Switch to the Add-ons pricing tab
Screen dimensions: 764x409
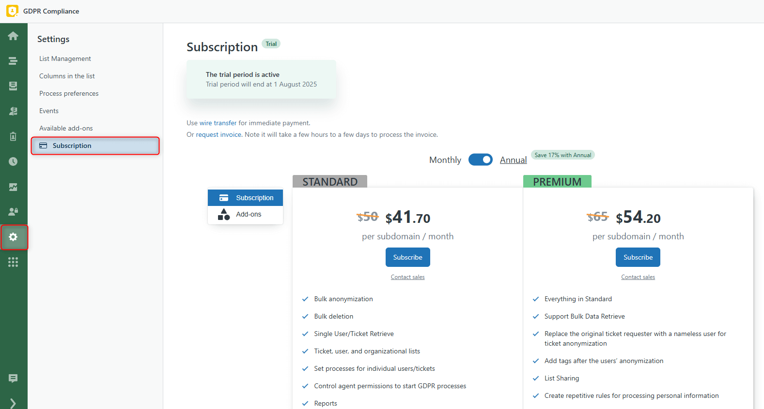tap(245, 214)
